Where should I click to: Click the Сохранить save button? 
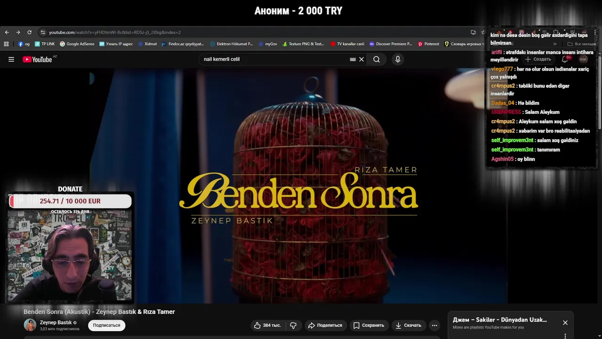[x=369, y=325]
